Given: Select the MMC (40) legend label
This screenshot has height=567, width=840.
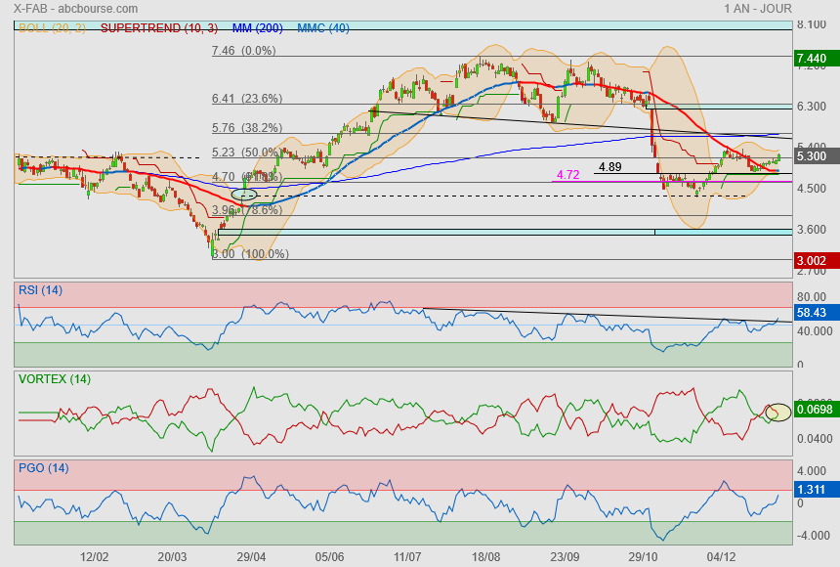Looking at the screenshot, I should click(323, 28).
